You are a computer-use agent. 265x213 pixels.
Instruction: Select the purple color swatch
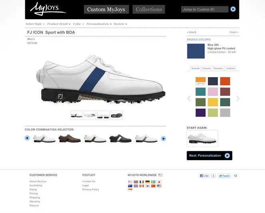[201, 113]
